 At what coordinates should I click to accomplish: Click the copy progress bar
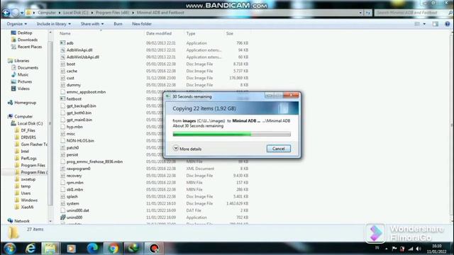coord(232,134)
